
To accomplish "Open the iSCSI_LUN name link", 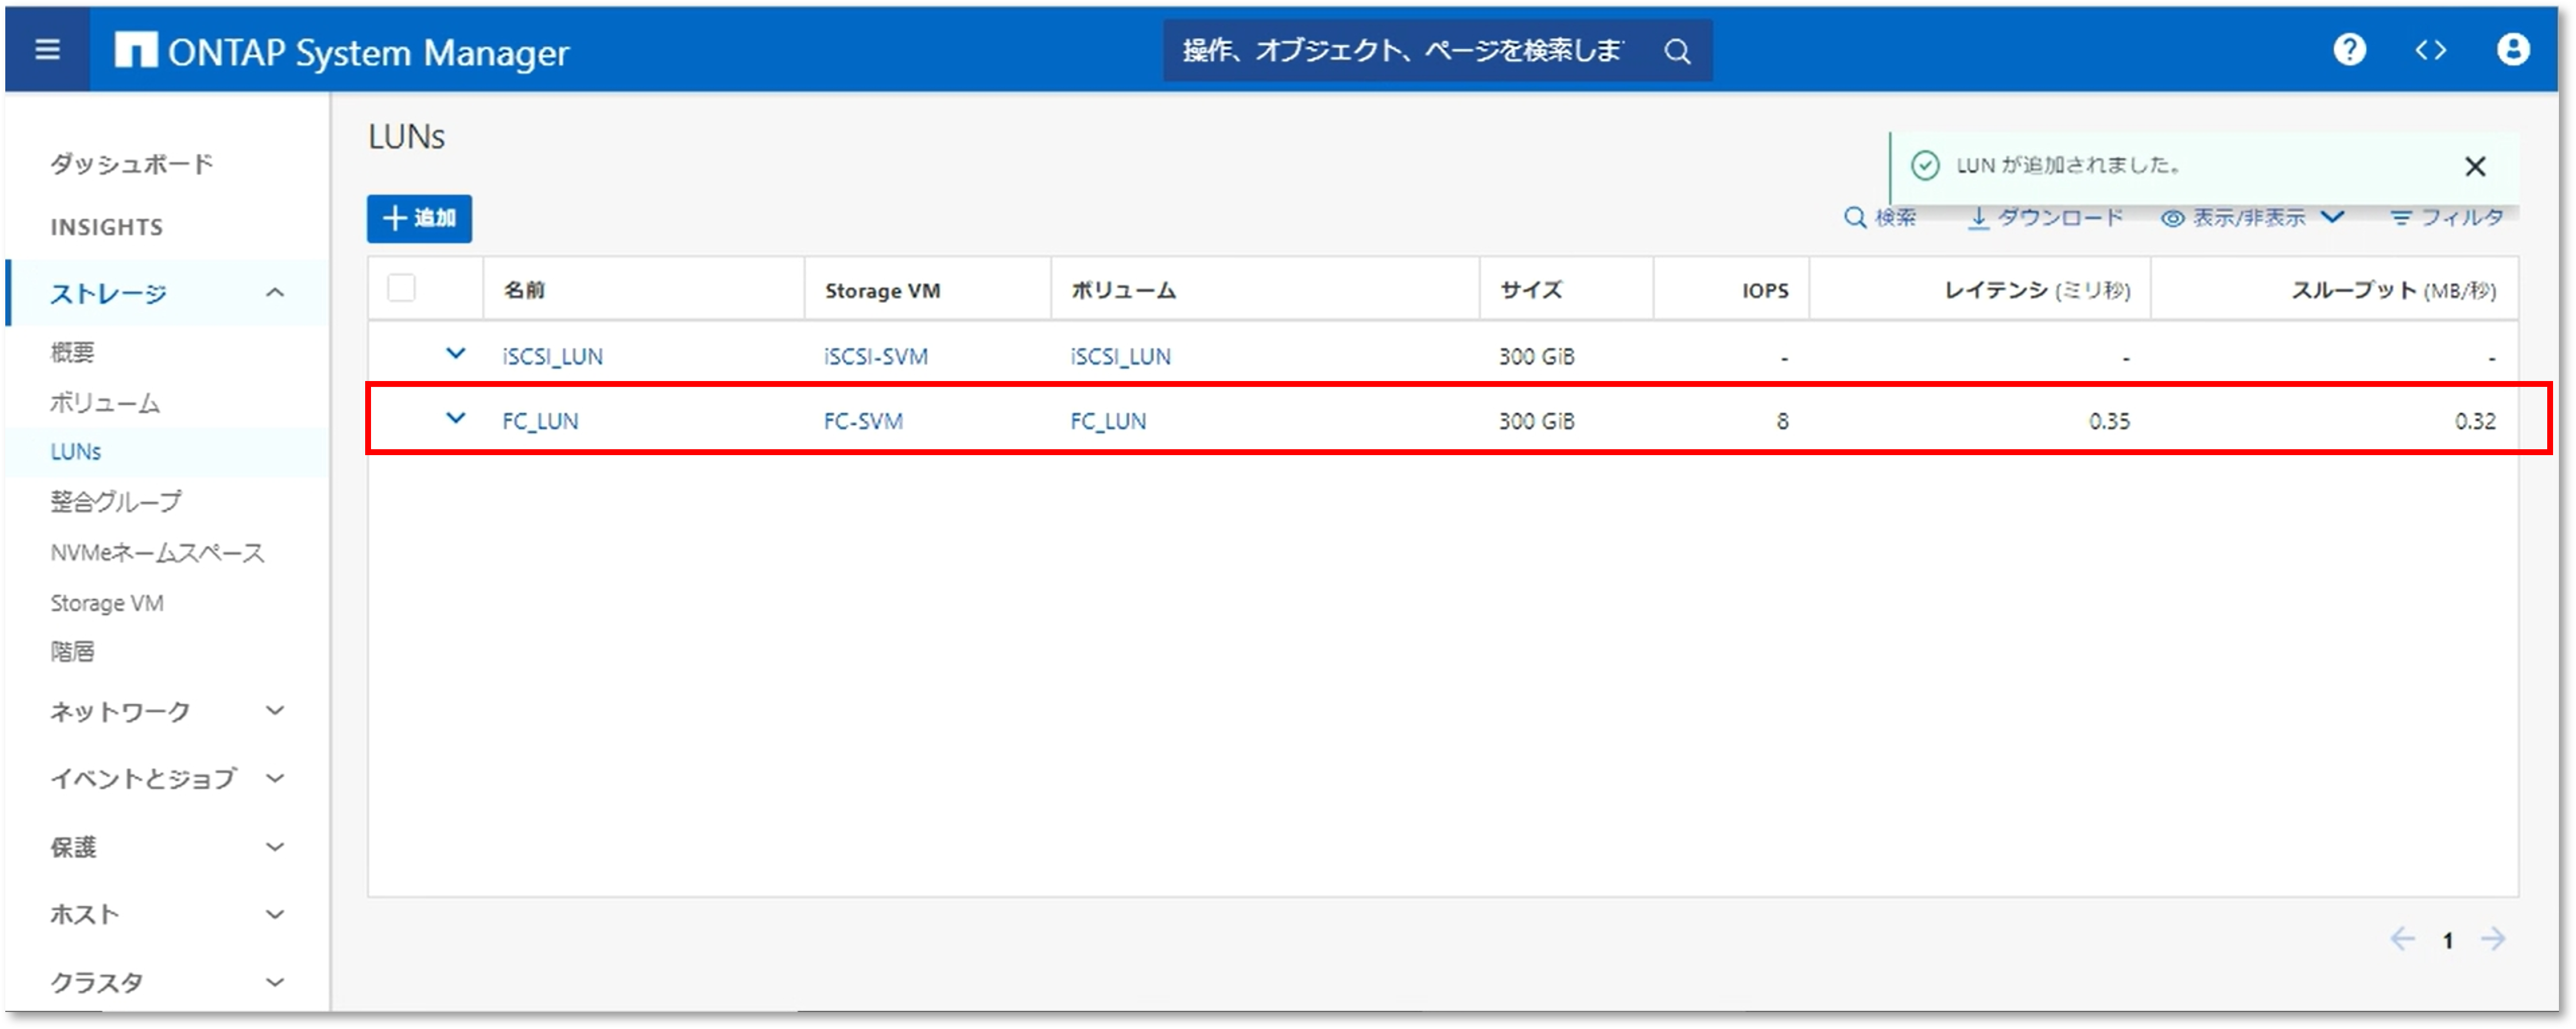I will [x=552, y=357].
